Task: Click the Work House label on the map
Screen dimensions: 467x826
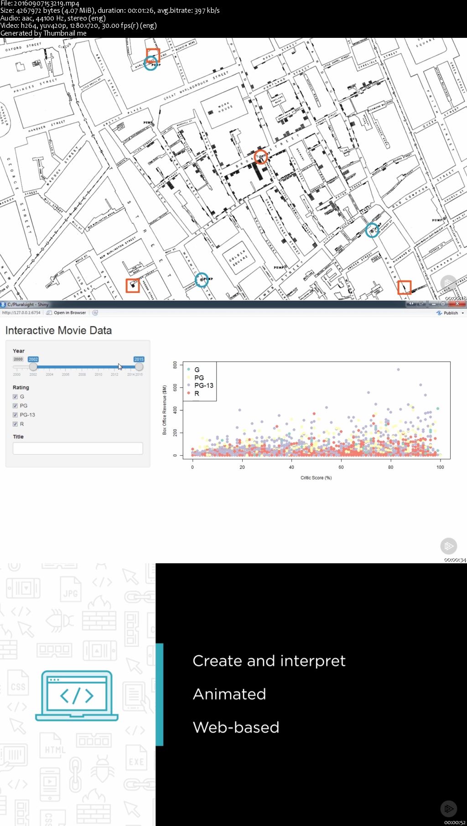Action: [x=225, y=107]
